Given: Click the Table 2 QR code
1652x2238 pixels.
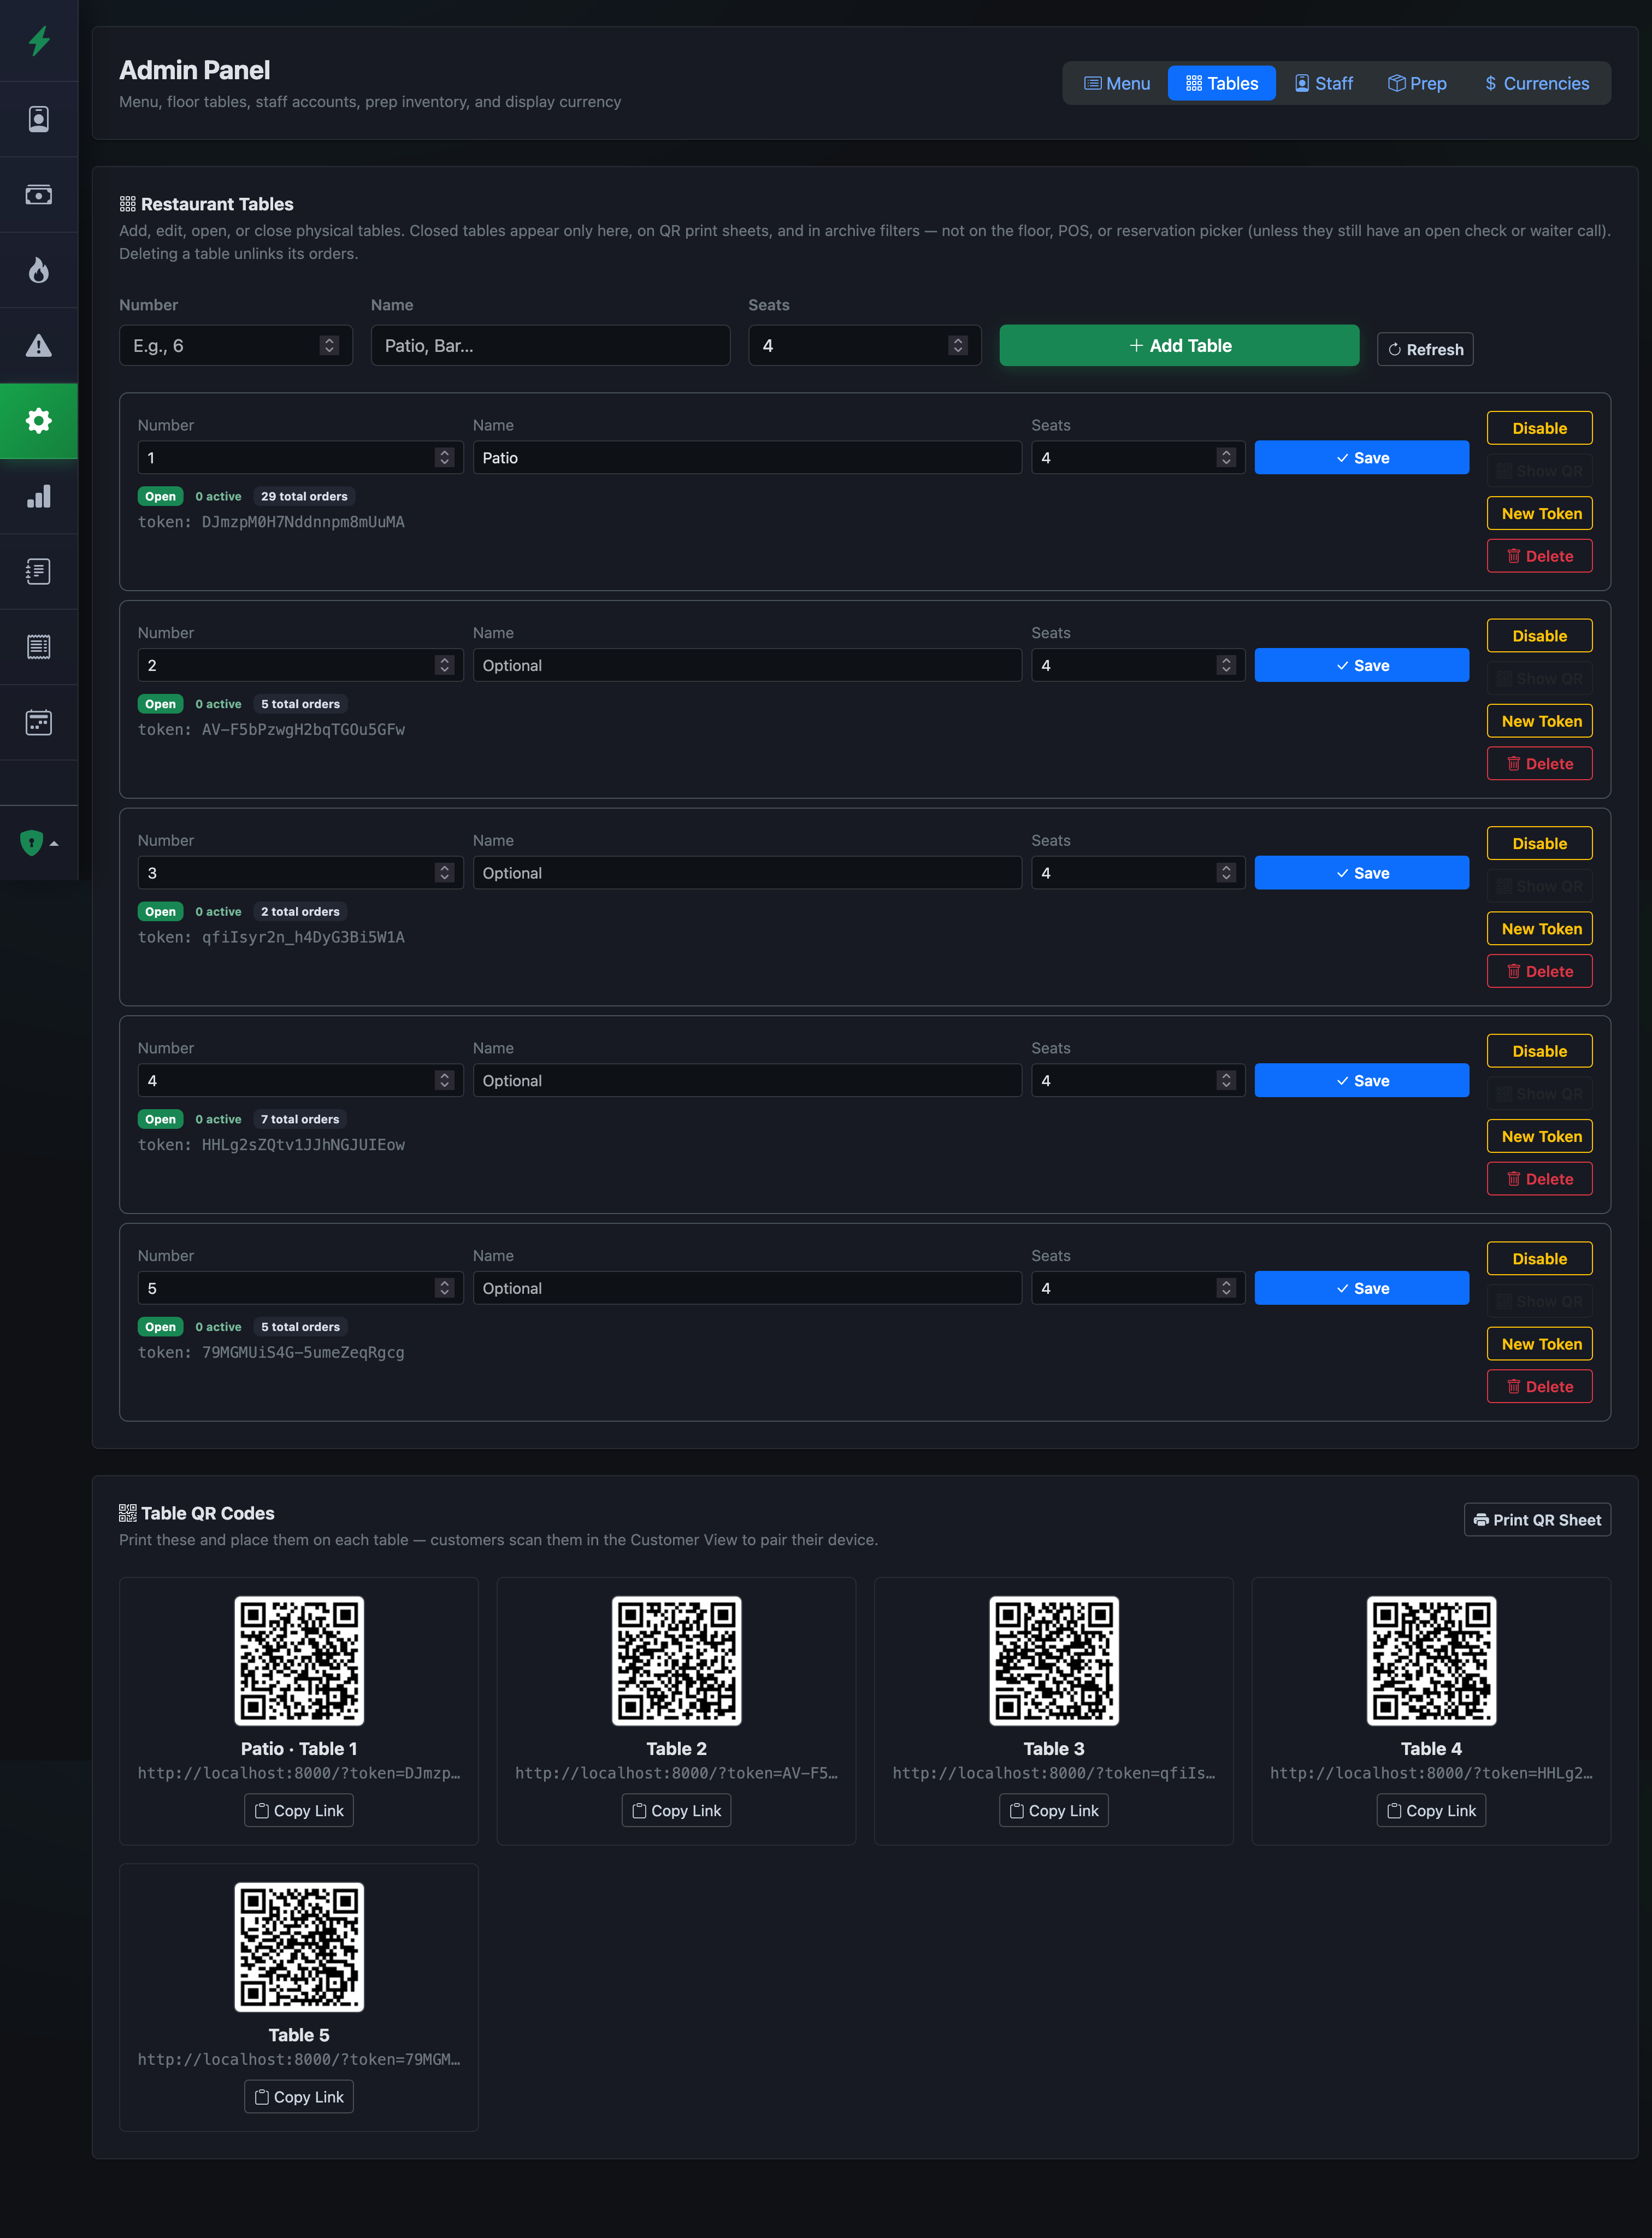Looking at the screenshot, I should [x=677, y=1661].
